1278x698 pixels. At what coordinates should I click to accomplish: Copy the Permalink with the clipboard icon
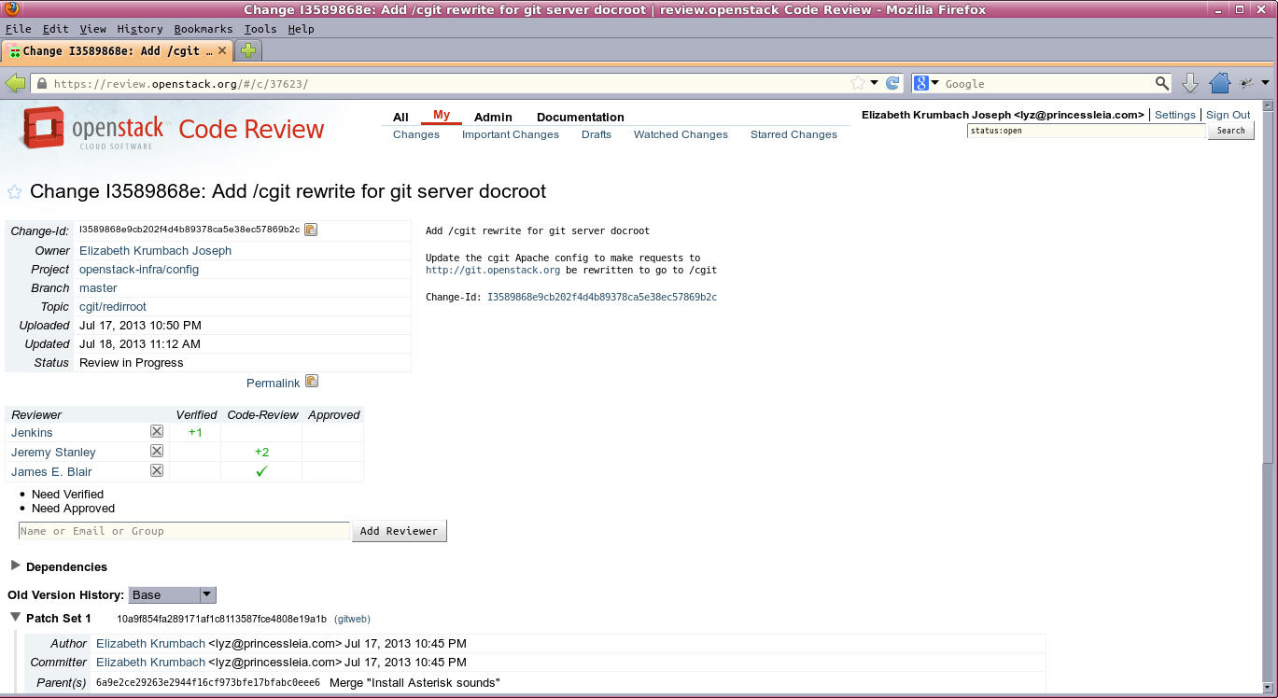pos(312,382)
